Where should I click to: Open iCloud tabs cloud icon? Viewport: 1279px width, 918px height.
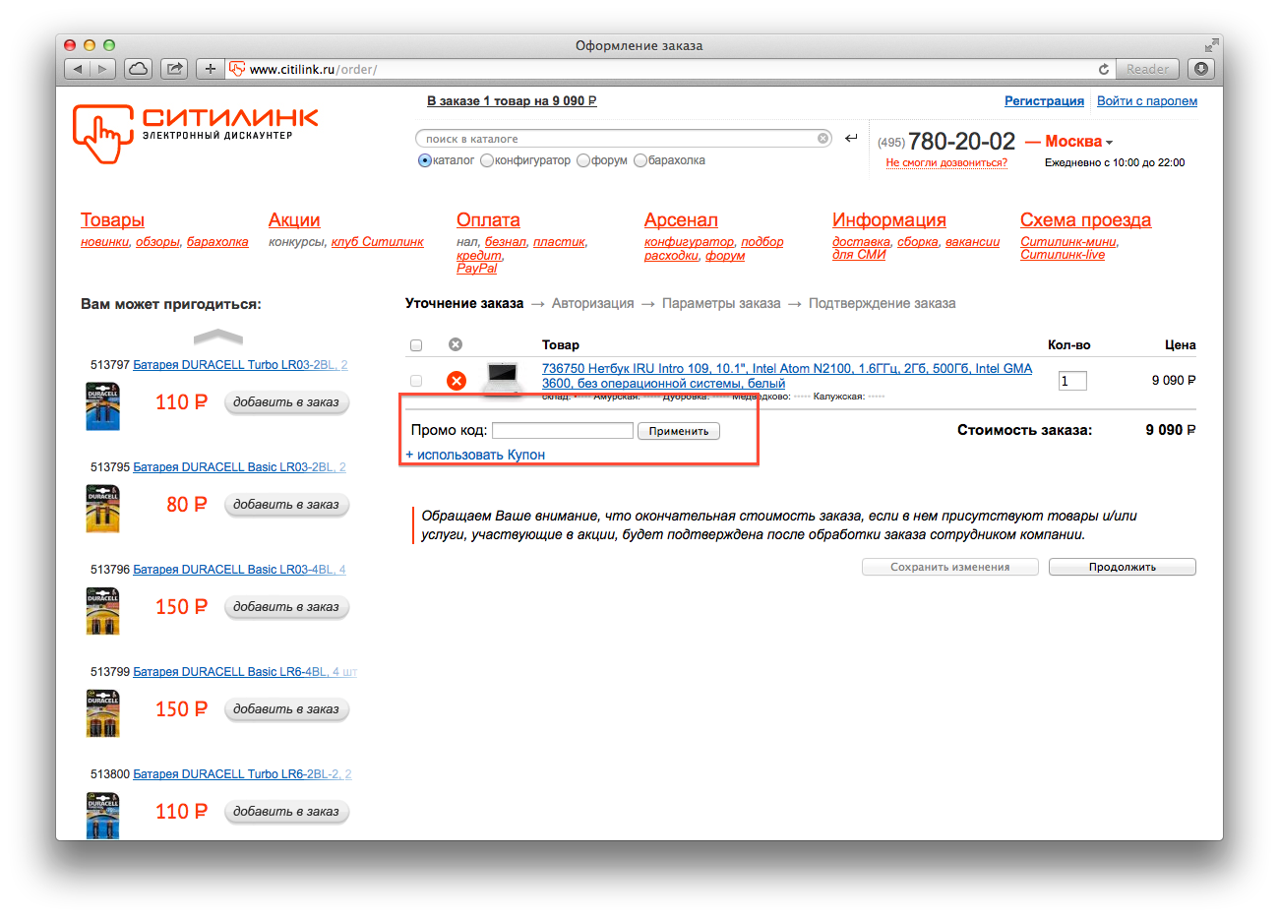pos(139,69)
